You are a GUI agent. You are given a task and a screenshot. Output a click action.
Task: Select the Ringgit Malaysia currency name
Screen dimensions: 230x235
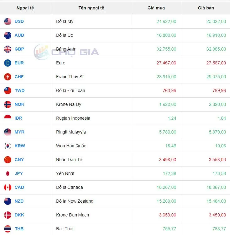(x=71, y=132)
